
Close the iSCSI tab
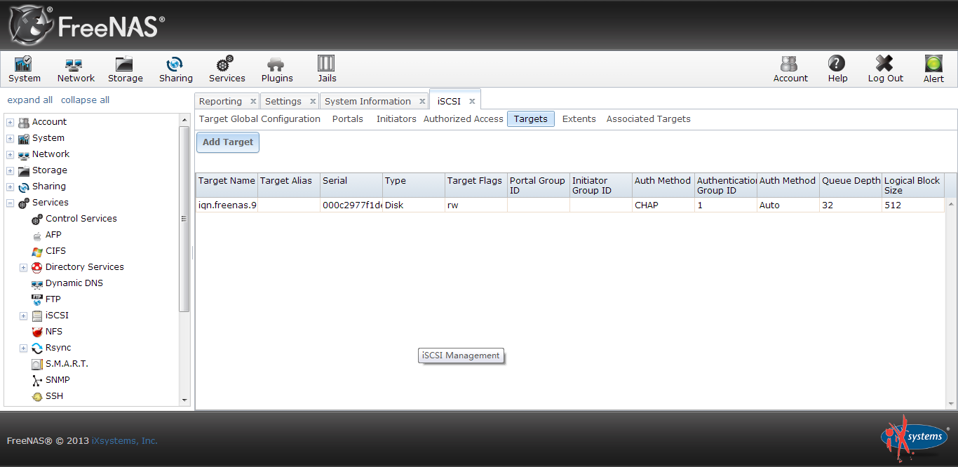tap(472, 102)
